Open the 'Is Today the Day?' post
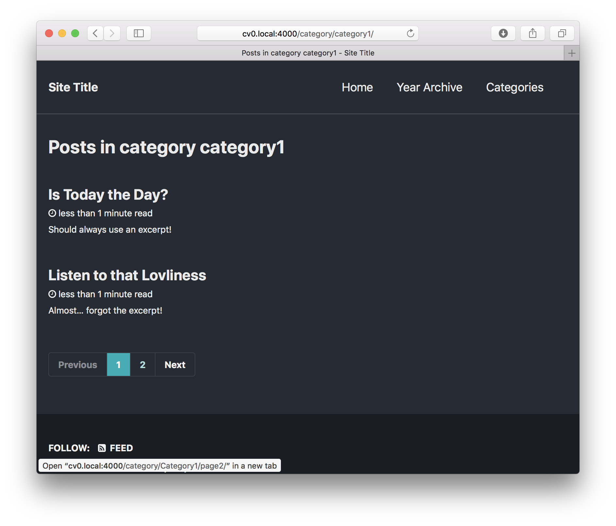Screen dimensions: 616x526 [108, 195]
